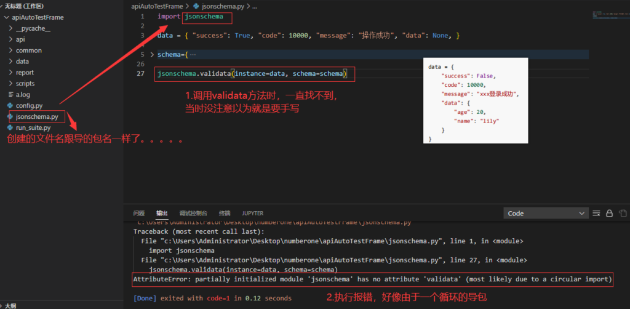Click the clear output list icon
630x309 pixels.
point(597,213)
